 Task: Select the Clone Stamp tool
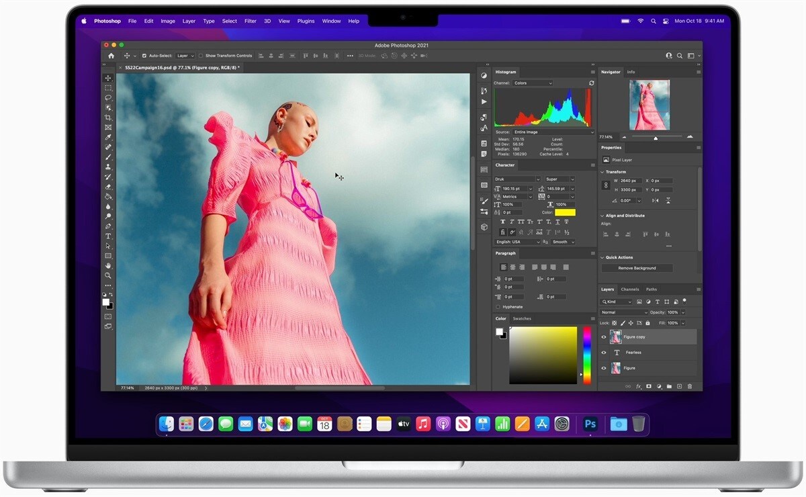click(x=108, y=167)
